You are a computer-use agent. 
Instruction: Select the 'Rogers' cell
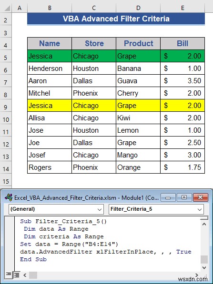click(x=50, y=167)
